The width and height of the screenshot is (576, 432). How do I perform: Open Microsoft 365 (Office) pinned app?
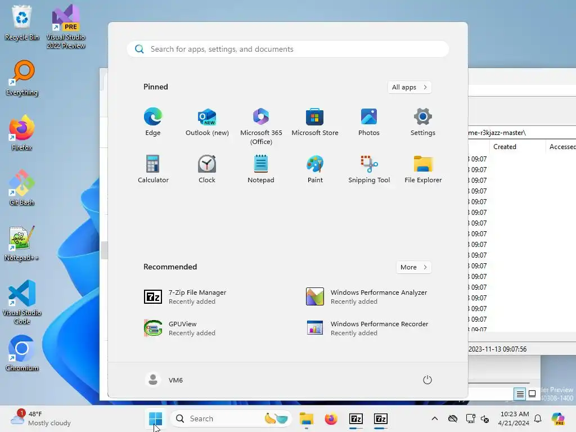tap(261, 127)
